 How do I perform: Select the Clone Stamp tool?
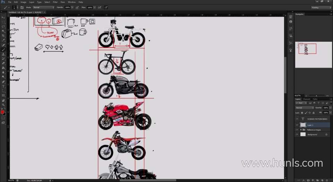pyautogui.click(x=3, y=54)
